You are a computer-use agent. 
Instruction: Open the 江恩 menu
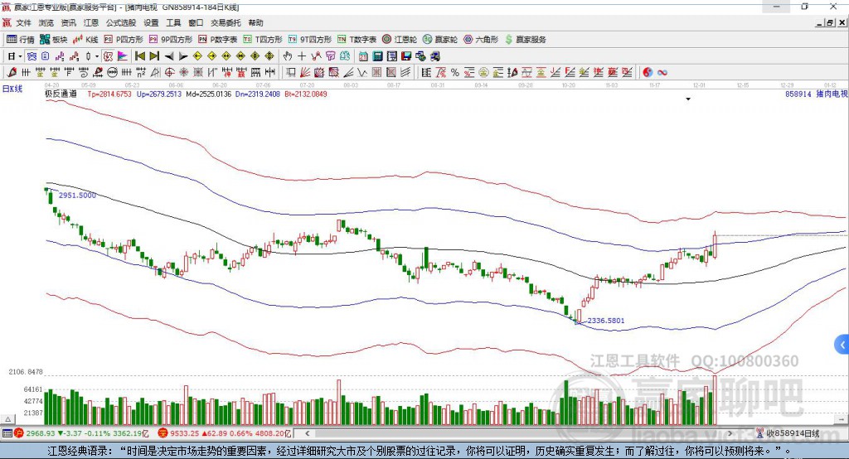tap(91, 22)
